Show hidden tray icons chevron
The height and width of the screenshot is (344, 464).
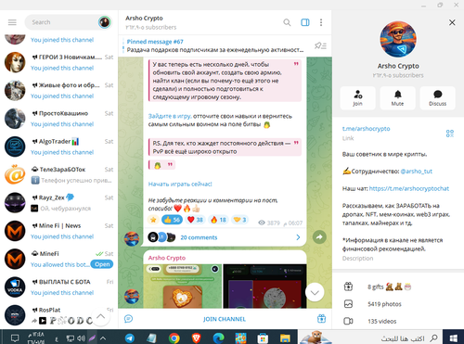pyautogui.click(x=103, y=338)
